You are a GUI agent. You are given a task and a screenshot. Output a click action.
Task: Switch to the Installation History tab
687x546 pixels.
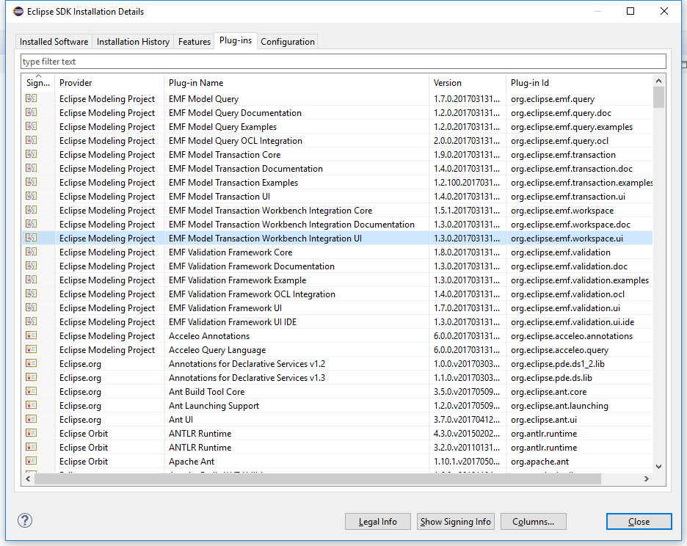133,42
